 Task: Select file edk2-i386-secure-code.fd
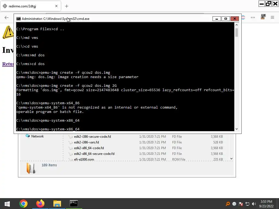92,137
